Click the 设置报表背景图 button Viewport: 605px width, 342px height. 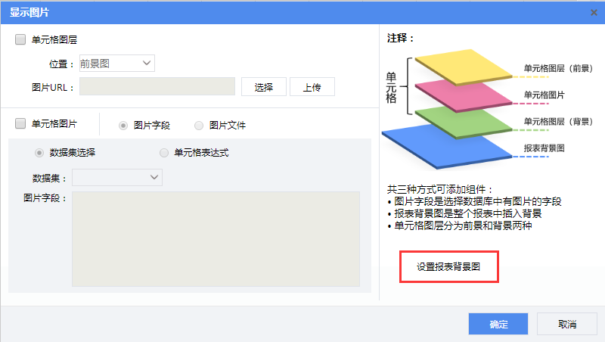[448, 267]
